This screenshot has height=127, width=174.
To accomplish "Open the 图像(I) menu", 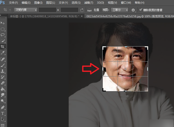I will point(38,3).
